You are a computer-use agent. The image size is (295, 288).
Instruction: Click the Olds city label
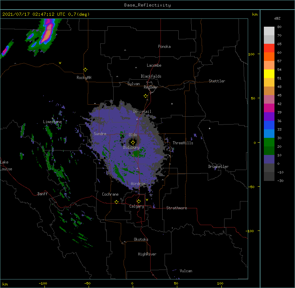click(x=133, y=135)
